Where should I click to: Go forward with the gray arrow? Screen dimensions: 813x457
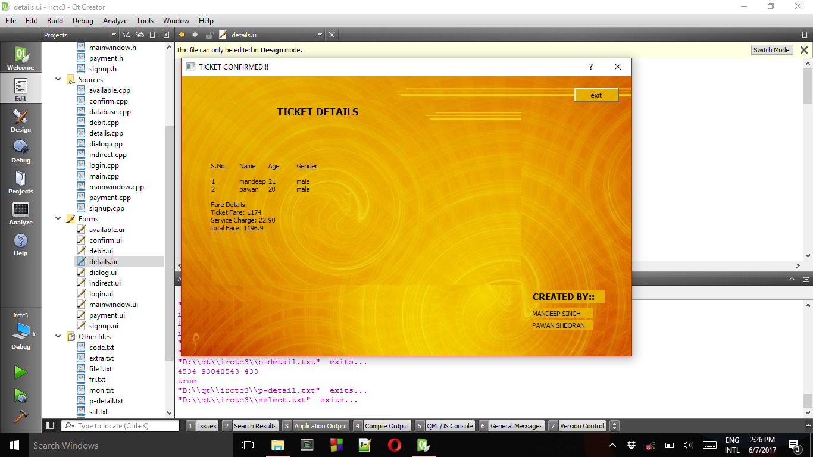click(195, 35)
